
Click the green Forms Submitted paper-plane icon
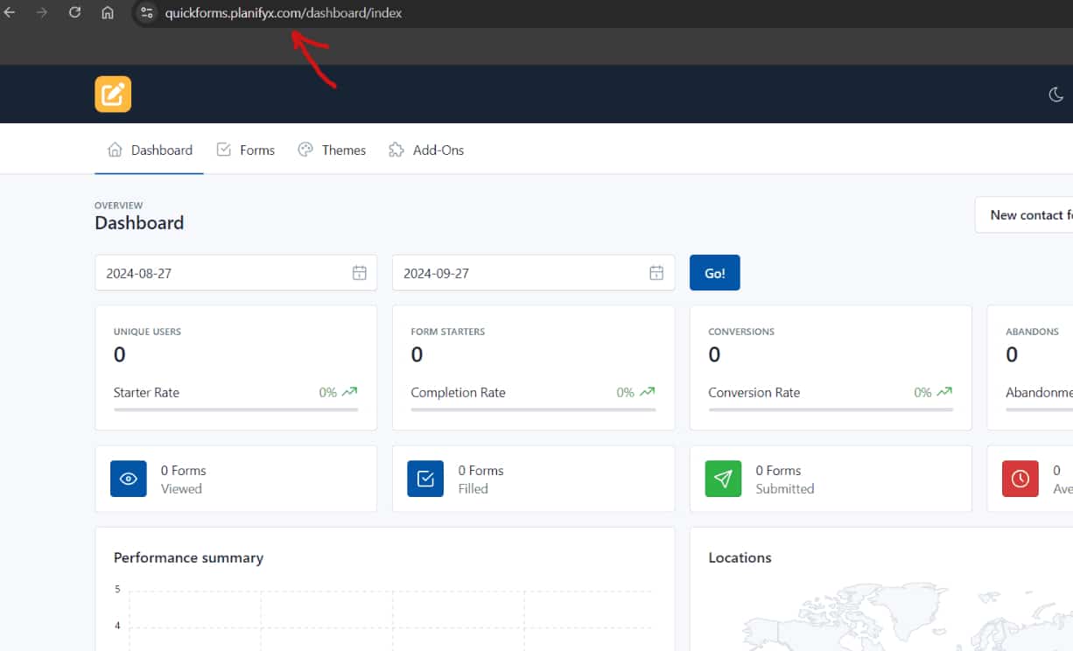pos(723,479)
